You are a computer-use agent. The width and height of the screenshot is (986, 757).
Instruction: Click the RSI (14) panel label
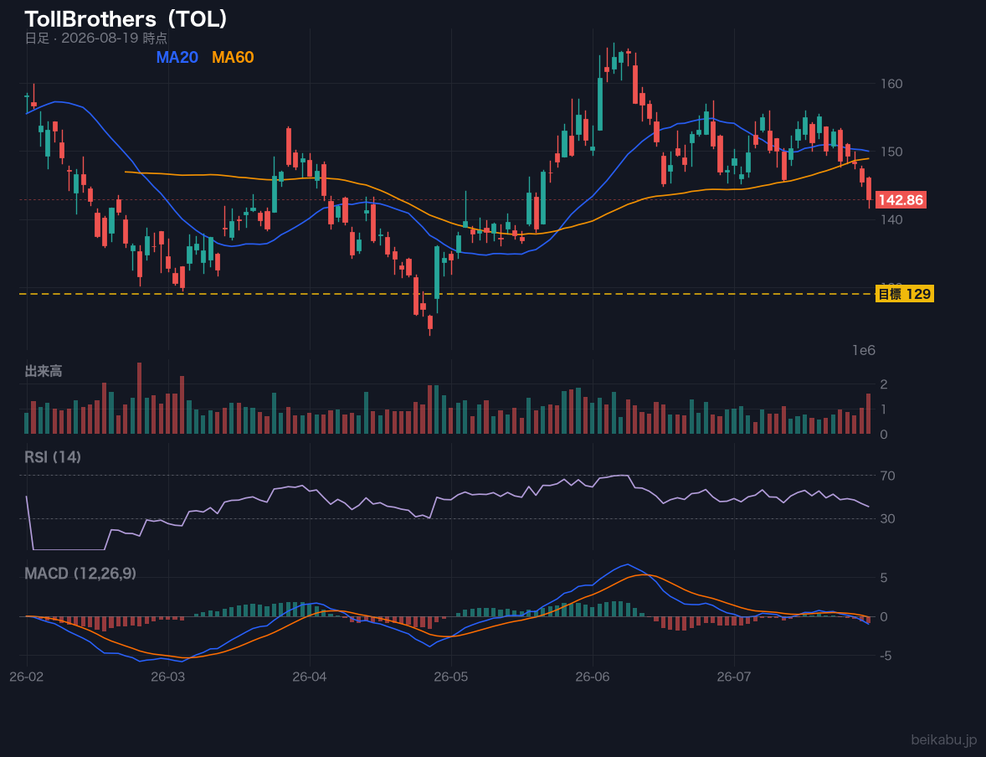pyautogui.click(x=53, y=457)
